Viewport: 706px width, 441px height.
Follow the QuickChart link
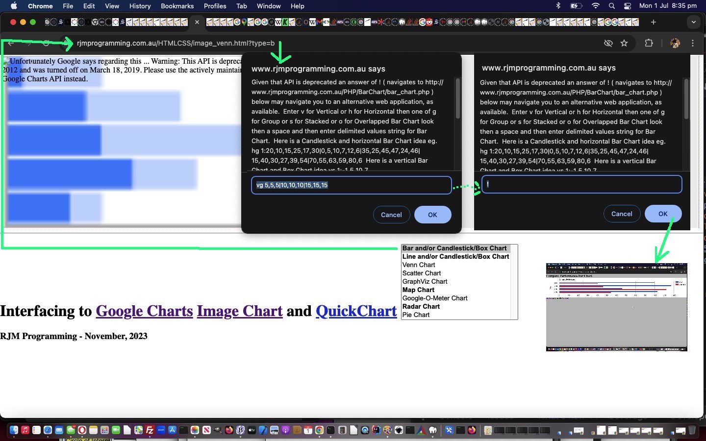(x=356, y=311)
